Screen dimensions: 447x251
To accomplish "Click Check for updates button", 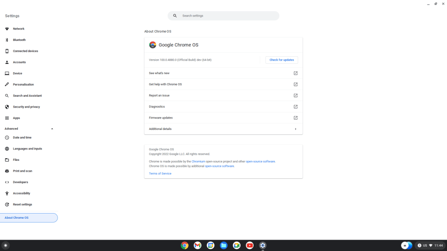I will pyautogui.click(x=282, y=60).
